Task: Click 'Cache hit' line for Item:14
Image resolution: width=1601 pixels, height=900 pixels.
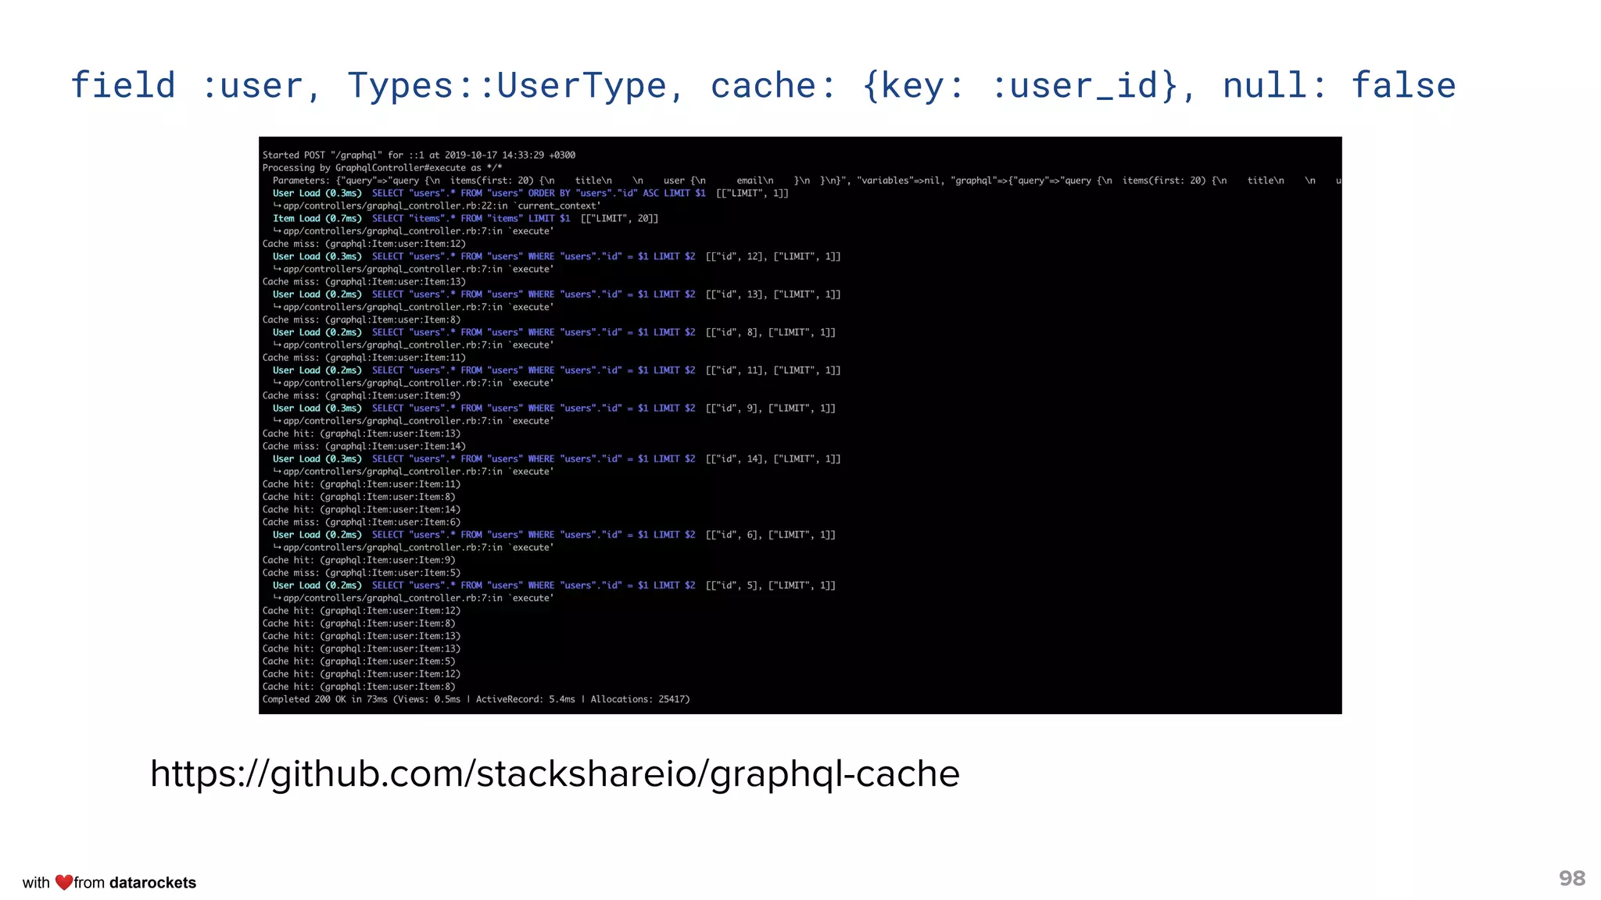Action: click(362, 509)
